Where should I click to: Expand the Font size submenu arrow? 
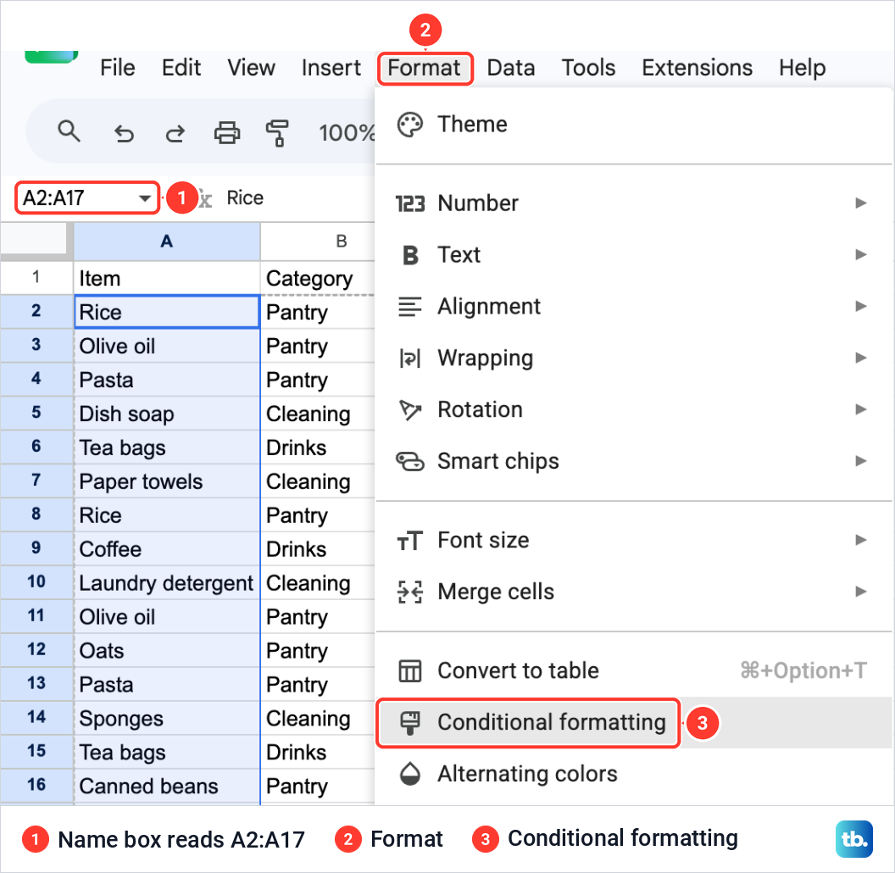click(x=861, y=540)
